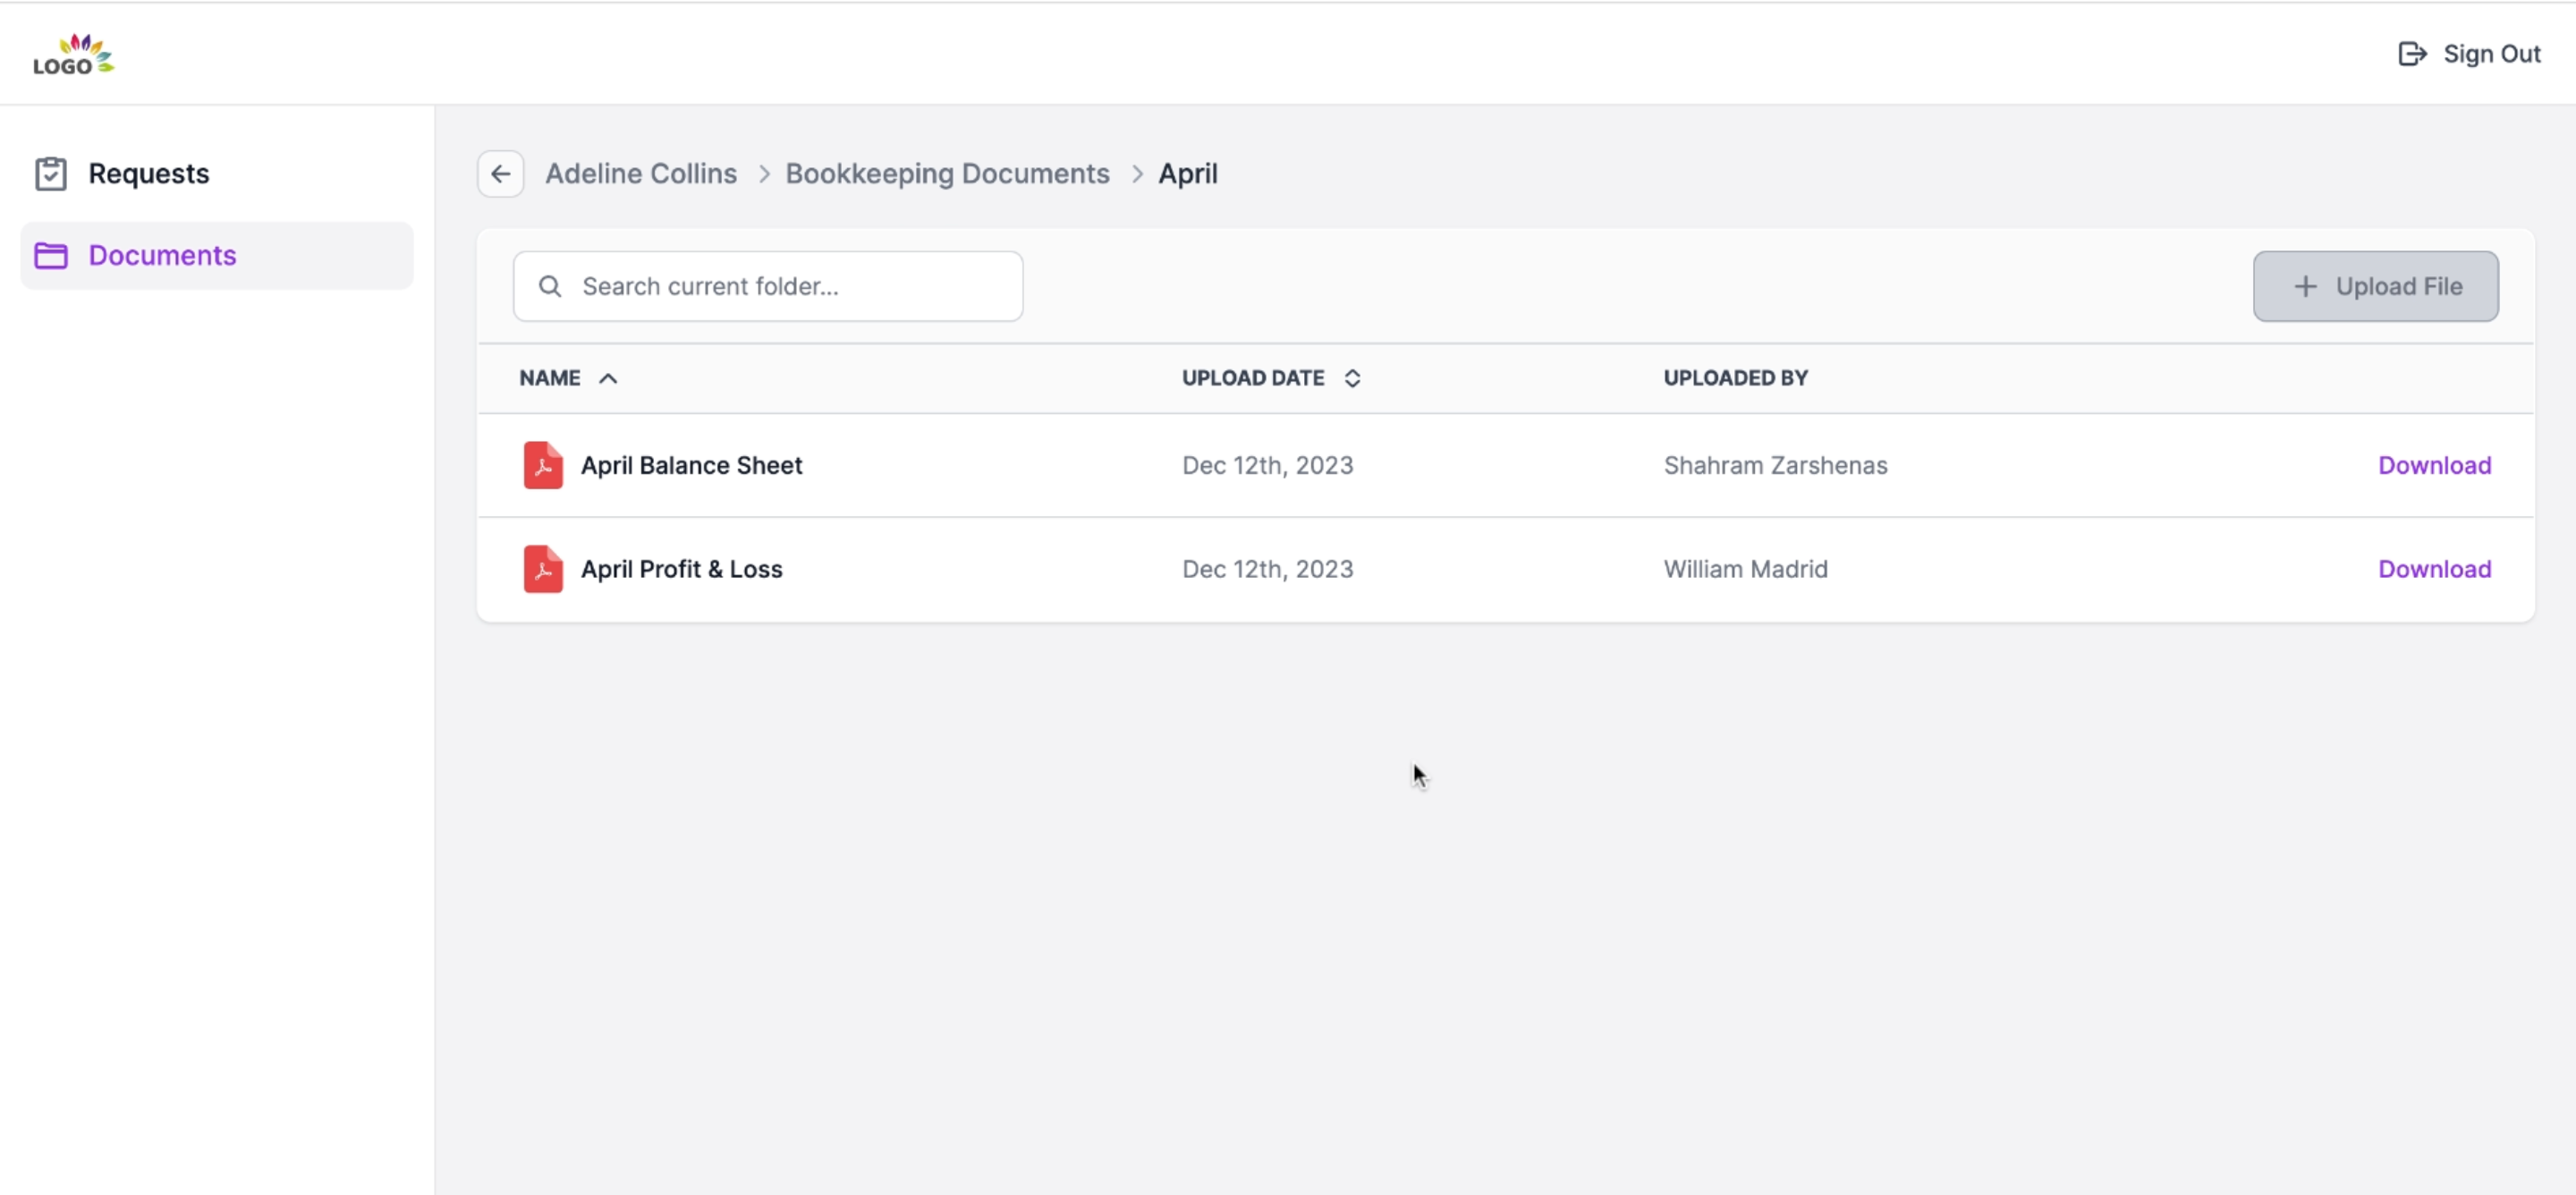The width and height of the screenshot is (2576, 1195).
Task: Click the Requests clipboard icon
Action: 51,174
